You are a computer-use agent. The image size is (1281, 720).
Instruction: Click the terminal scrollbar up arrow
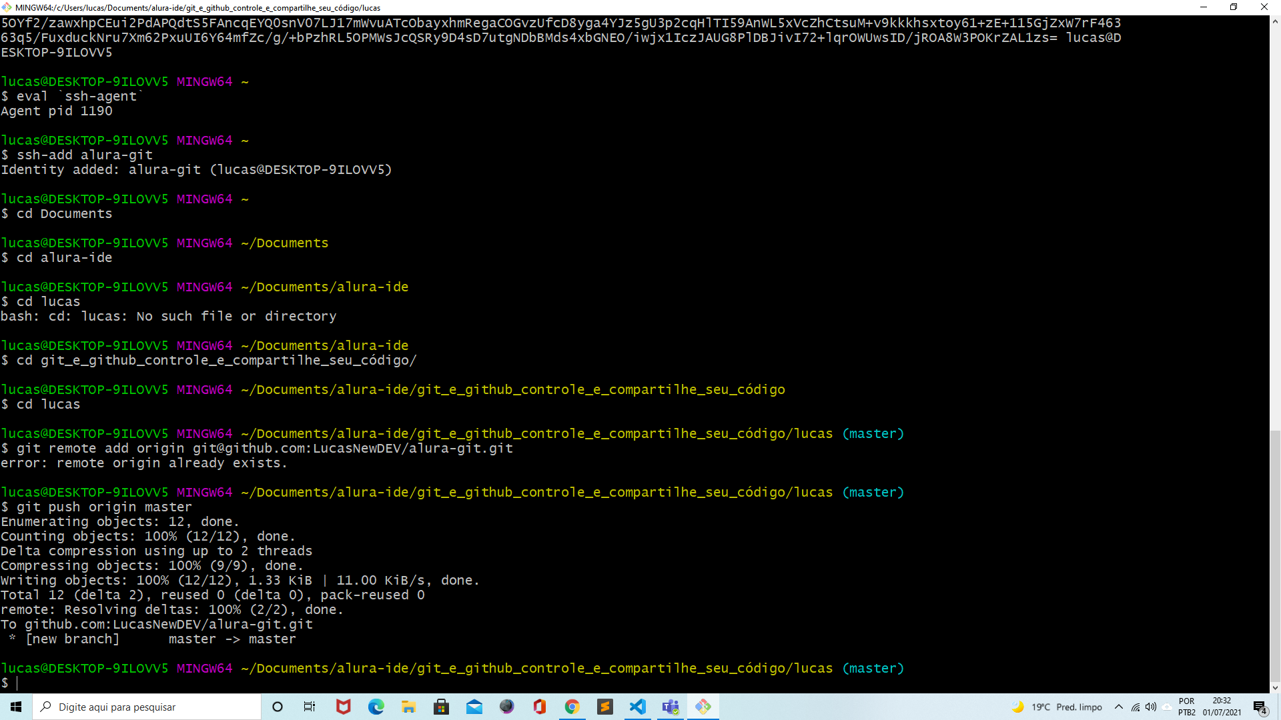[1275, 21]
